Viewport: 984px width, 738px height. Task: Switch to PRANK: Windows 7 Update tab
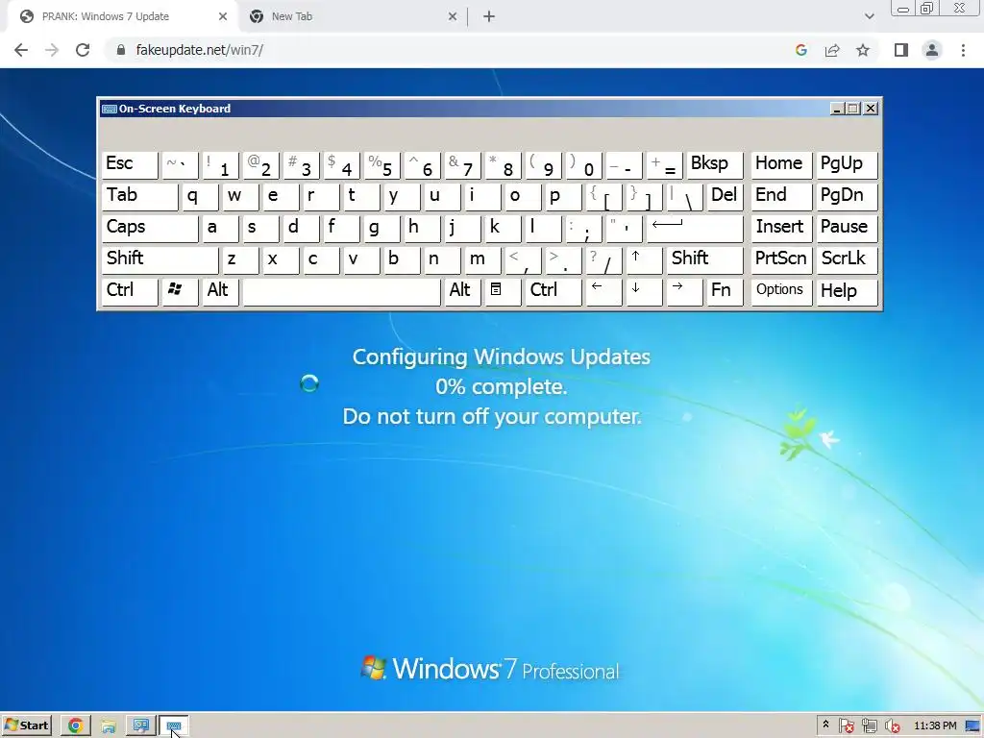coord(123,17)
